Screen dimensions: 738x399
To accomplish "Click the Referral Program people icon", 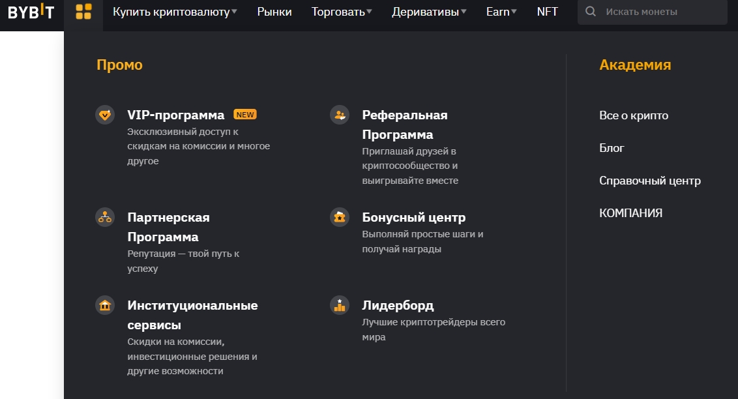I will coord(340,115).
